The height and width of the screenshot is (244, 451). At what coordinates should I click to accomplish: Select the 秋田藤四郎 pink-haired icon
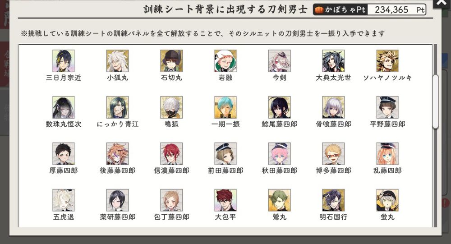(280, 154)
